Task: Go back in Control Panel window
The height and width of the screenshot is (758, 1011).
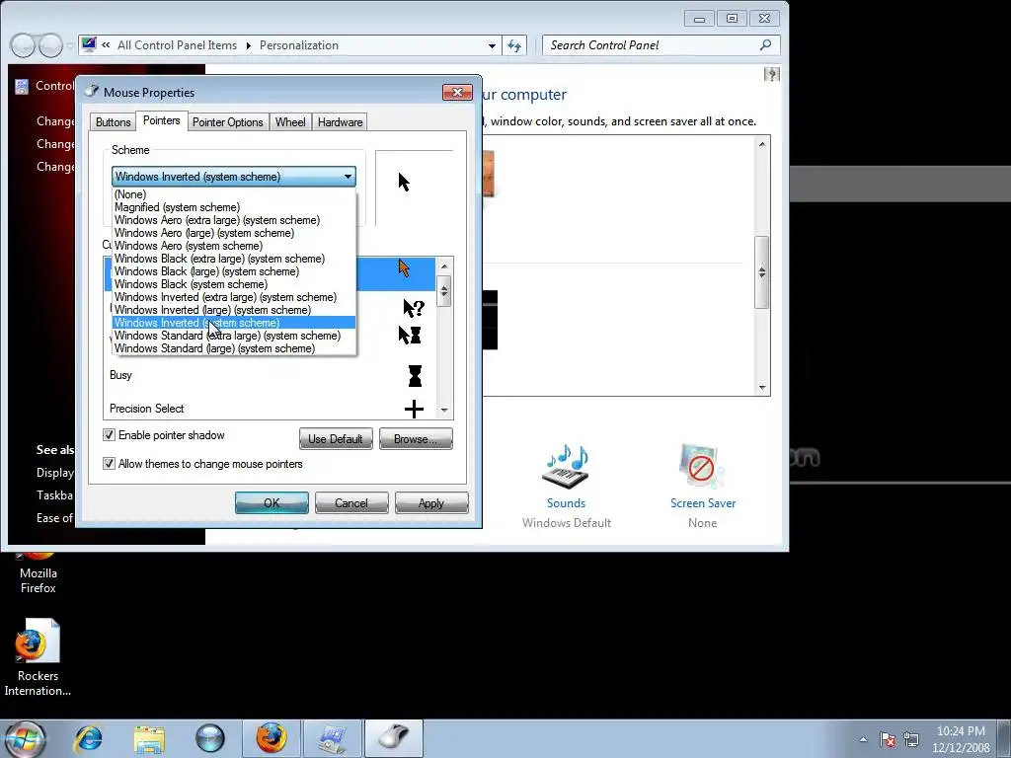Action: pyautogui.click(x=23, y=45)
